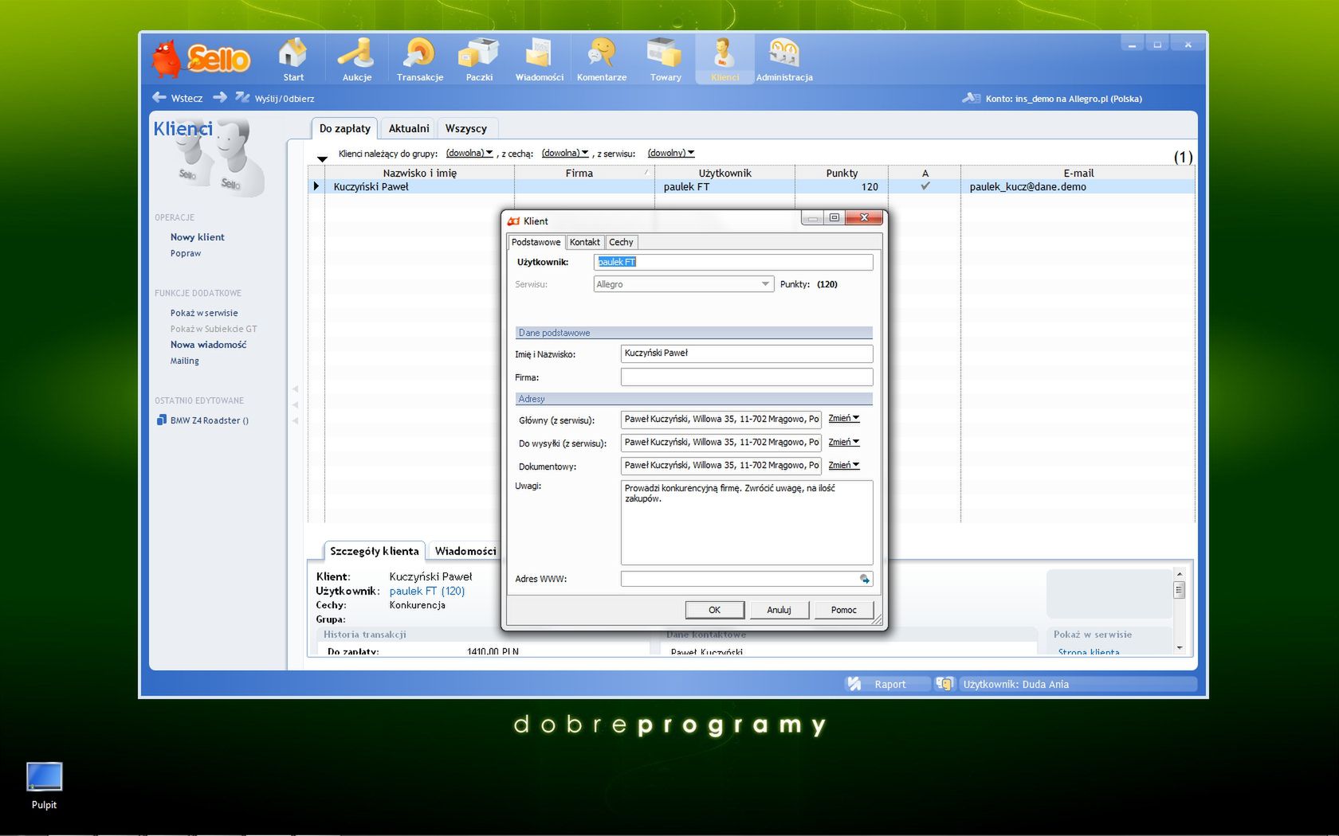Expand the filter row triangle

pos(322,158)
